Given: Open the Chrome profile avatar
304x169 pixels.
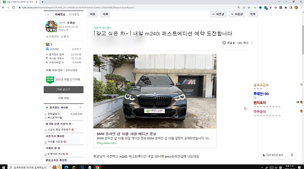Looking at the screenshot, I should (296, 8).
